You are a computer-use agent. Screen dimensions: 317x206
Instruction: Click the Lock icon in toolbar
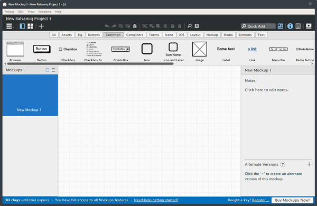(172, 26)
